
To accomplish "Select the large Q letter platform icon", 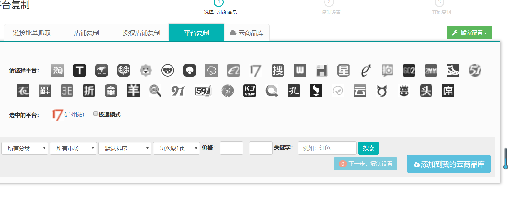I will pos(272,91).
